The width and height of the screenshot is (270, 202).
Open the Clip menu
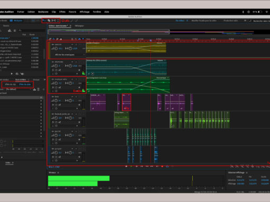(54, 12)
